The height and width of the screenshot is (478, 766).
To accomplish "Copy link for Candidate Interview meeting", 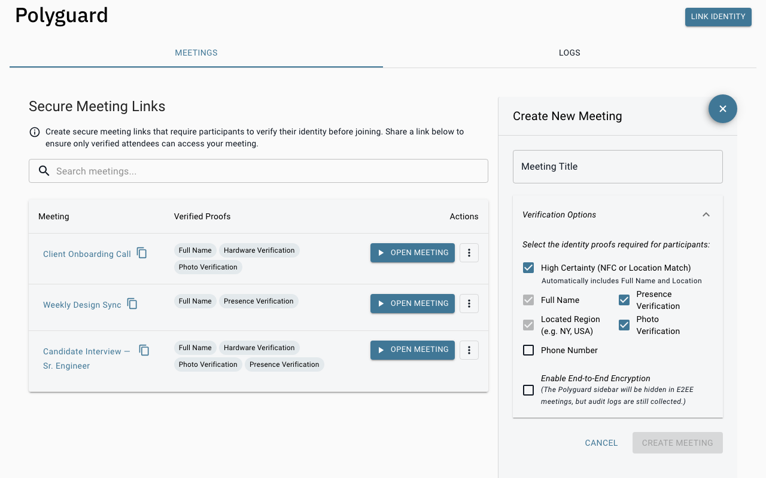I will 144,350.
